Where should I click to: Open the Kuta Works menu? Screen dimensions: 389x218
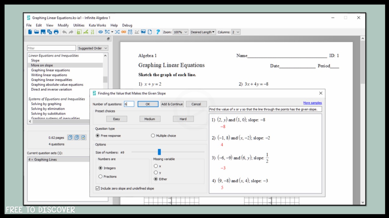point(97,25)
